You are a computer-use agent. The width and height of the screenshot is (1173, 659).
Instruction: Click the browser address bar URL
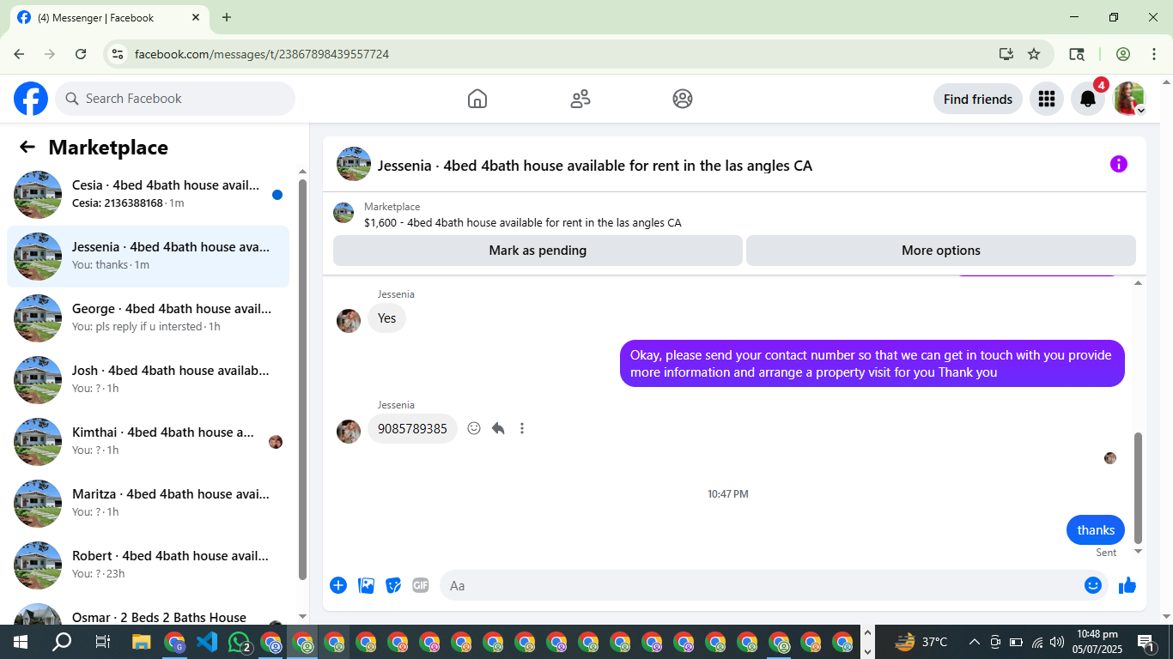[262, 54]
